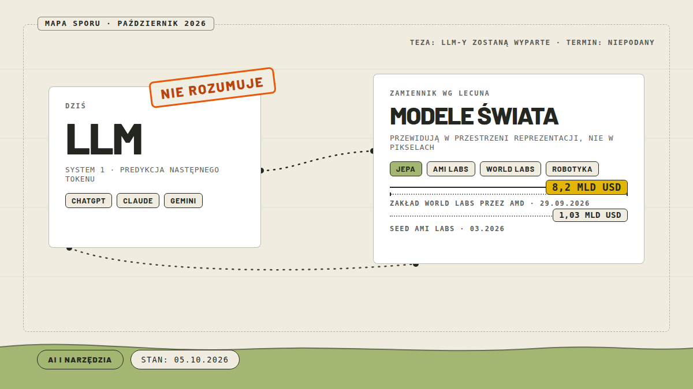Choose the Gemini tag

coord(183,201)
